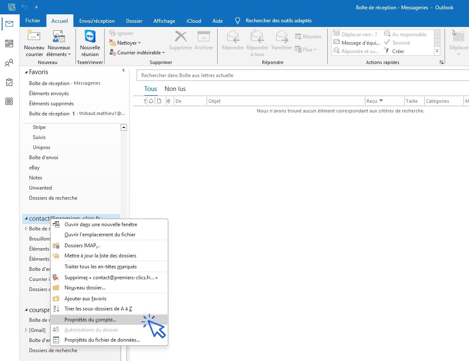Click the Créer quick action
Image resolution: width=469 pixels, height=361 pixels.
click(x=394, y=51)
